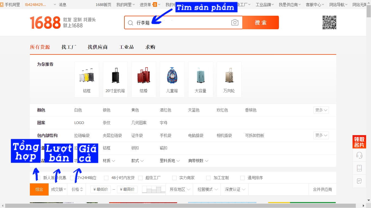This screenshot has width=371, height=208.
Task: Open the 款式 dropdown
Action: 137,161
